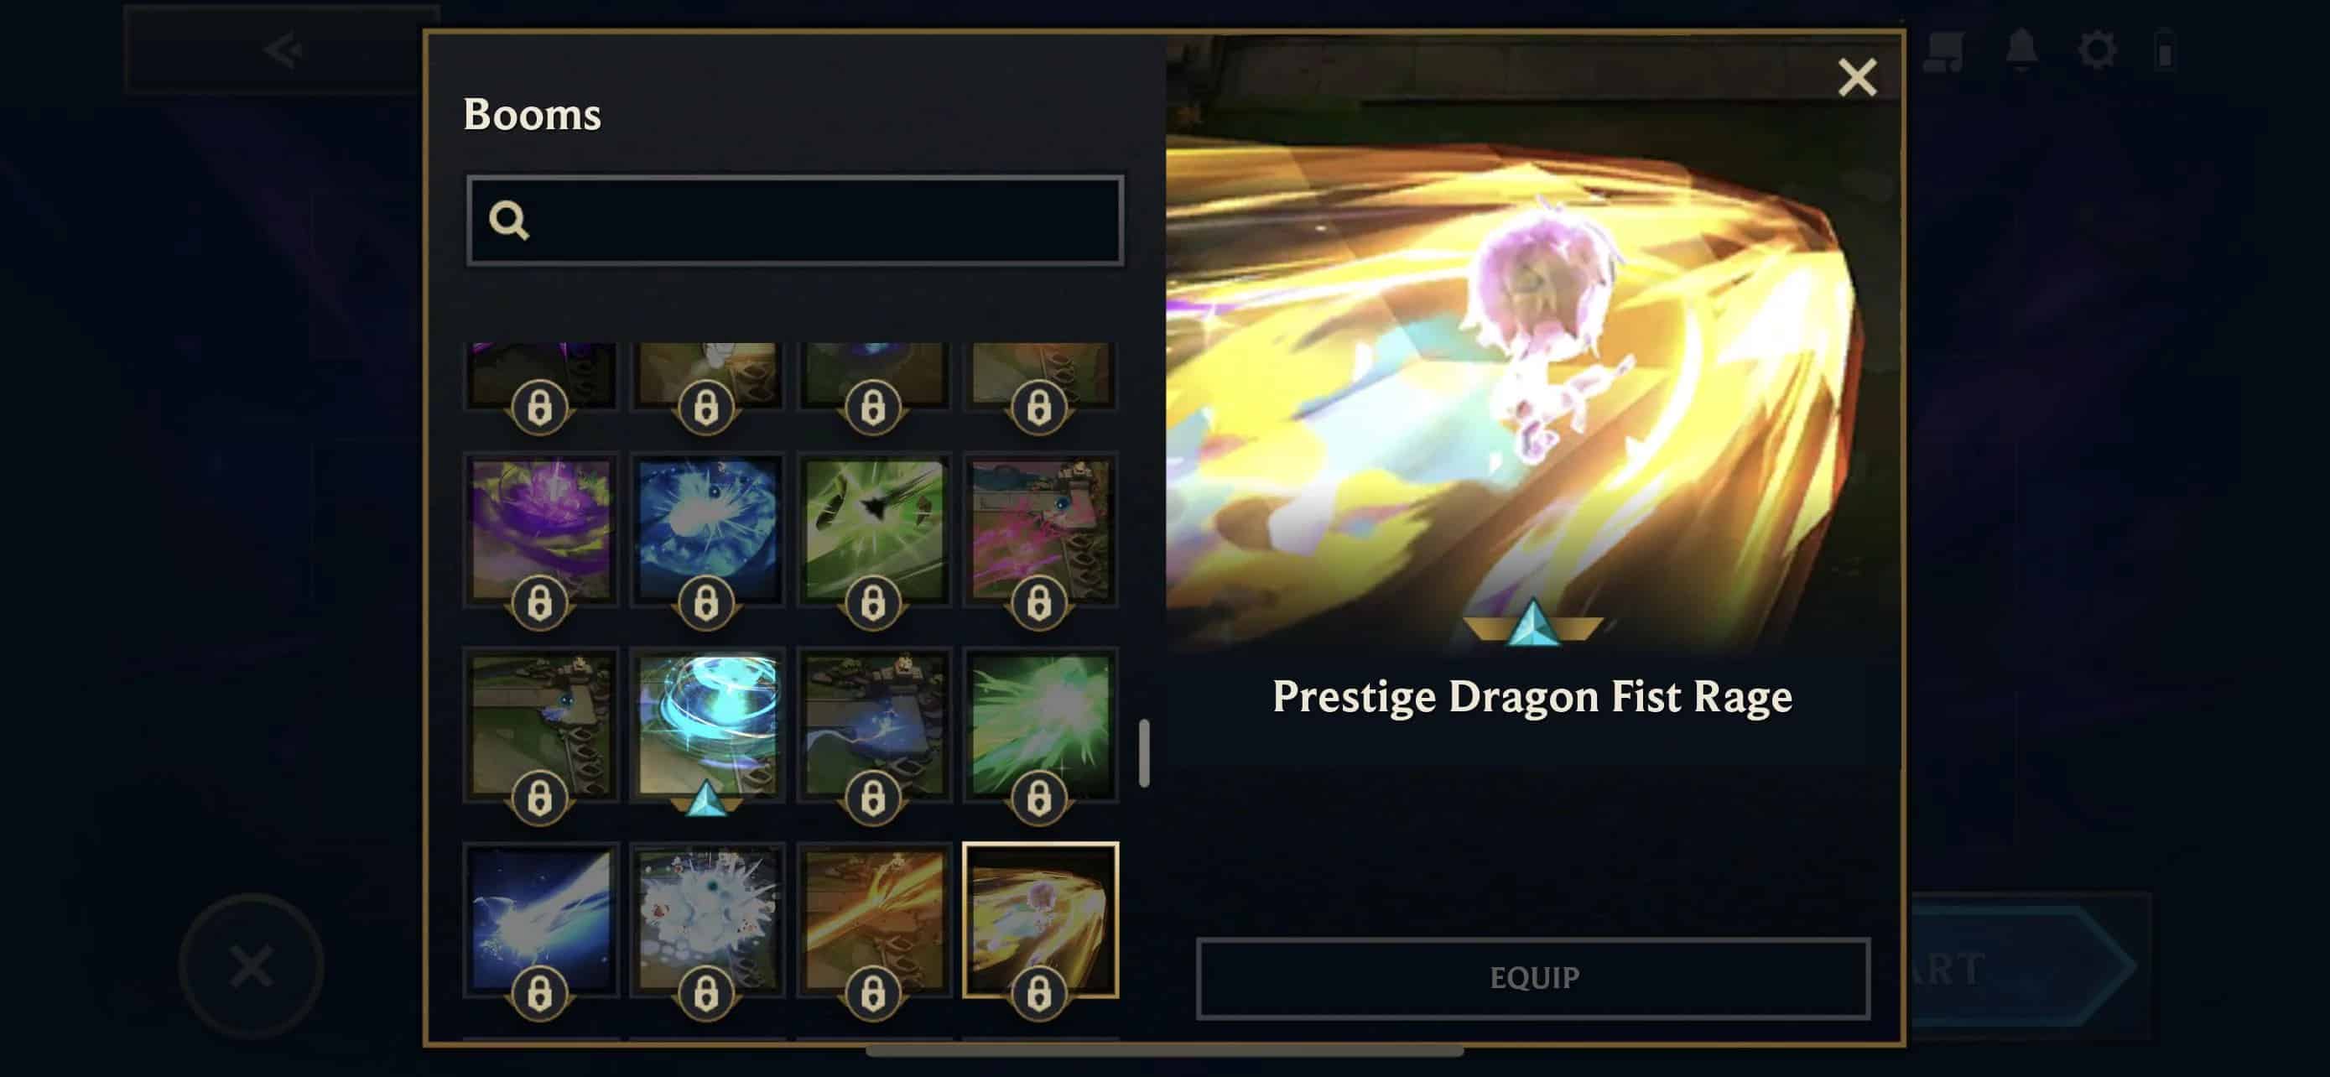This screenshot has width=2330, height=1077.
Task: Select the orange golden streak boom
Action: (x=874, y=920)
